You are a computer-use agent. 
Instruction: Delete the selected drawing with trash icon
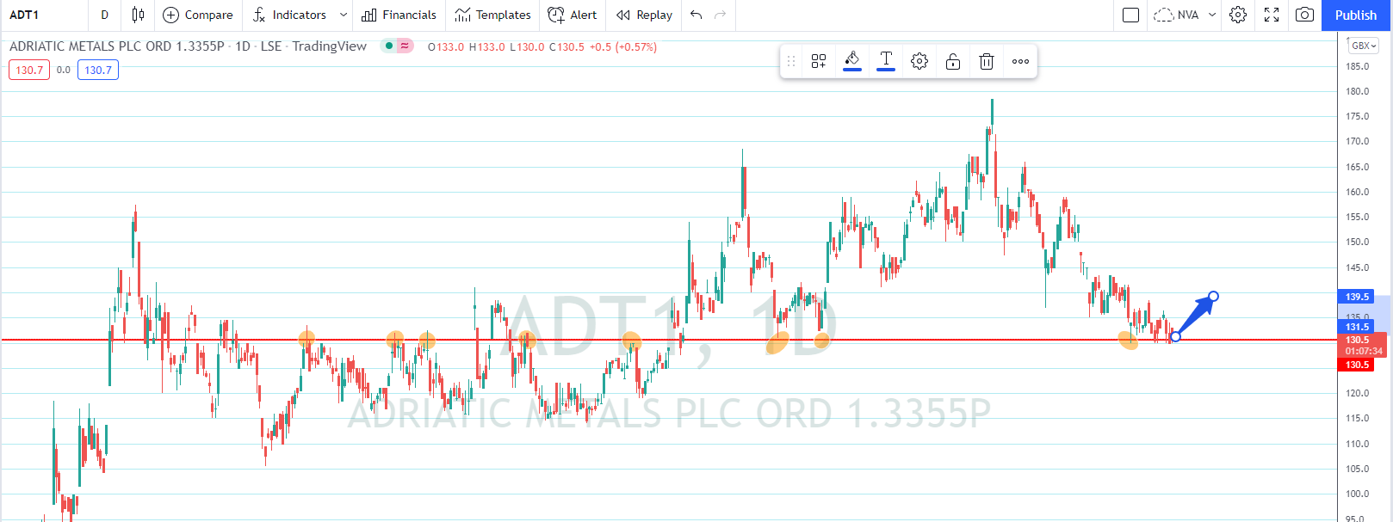pos(987,61)
